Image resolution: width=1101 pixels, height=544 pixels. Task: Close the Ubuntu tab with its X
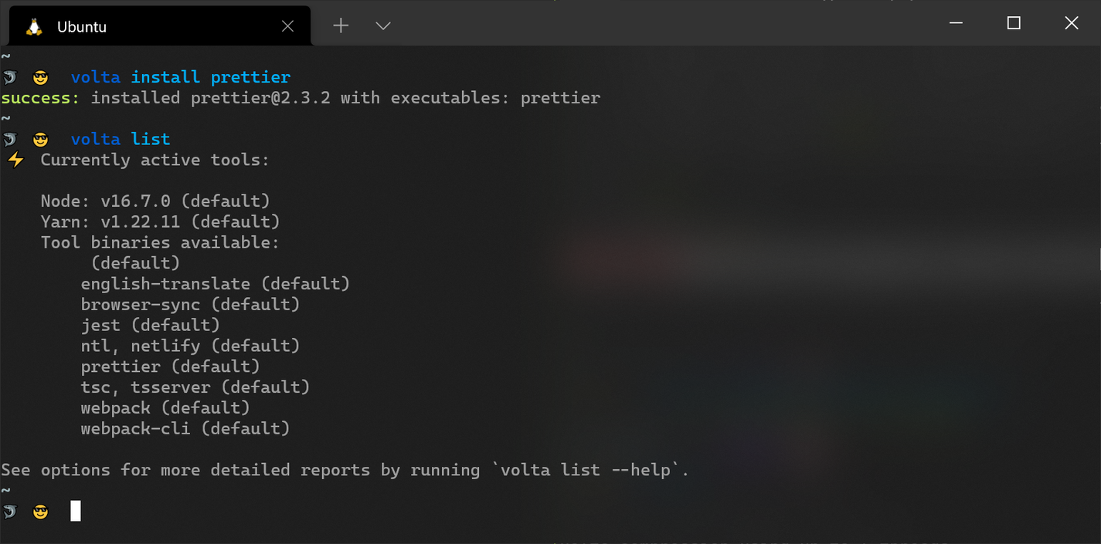(x=287, y=25)
